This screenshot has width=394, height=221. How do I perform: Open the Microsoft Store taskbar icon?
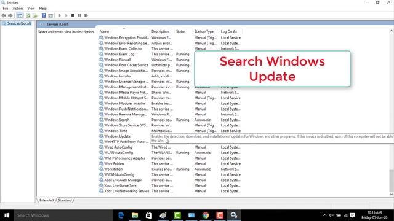149,215
